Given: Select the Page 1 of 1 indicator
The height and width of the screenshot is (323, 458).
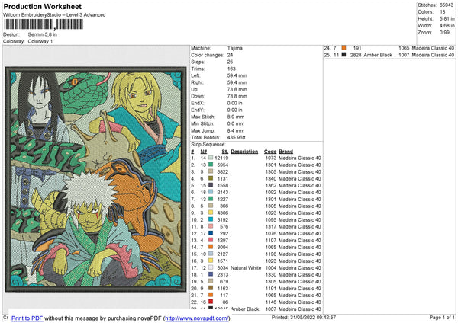Looking at the screenshot, I should 442,317.
